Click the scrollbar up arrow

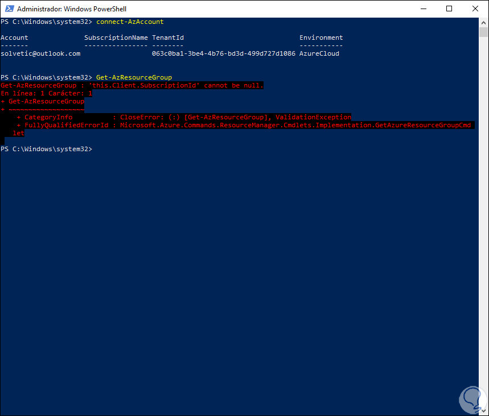click(483, 22)
